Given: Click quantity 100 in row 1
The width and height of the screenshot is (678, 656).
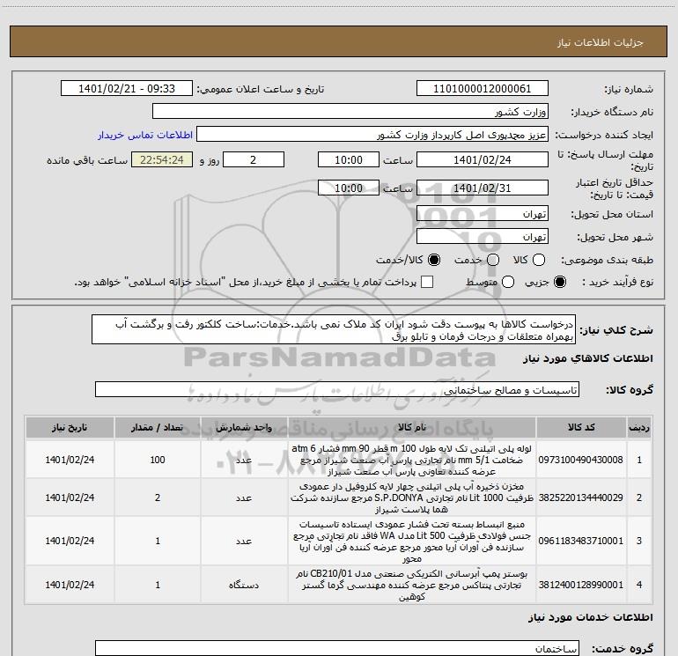Looking at the screenshot, I should tap(158, 460).
